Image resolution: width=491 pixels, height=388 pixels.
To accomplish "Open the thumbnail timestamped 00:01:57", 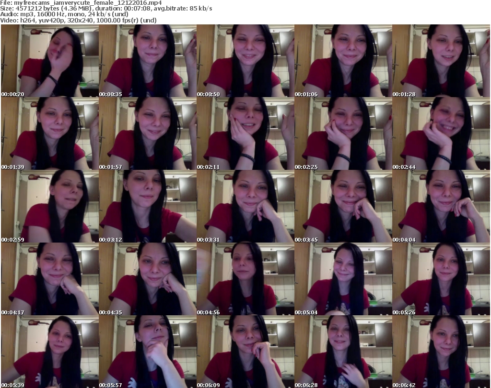I will pos(148,133).
